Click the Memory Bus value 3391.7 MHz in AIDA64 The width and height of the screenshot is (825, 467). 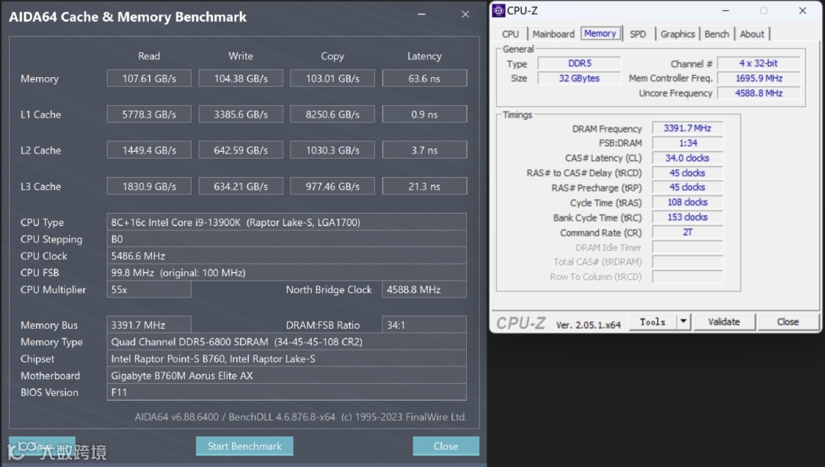pos(150,325)
